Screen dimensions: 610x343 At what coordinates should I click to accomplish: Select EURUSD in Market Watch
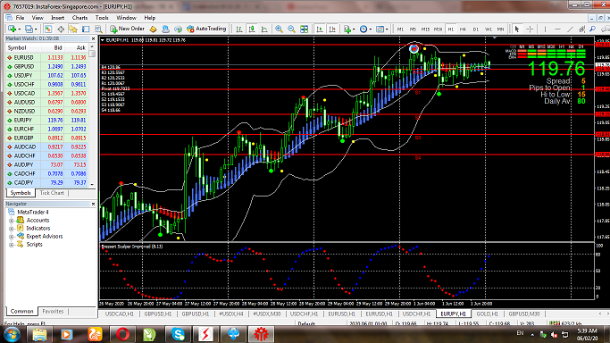(x=46, y=57)
